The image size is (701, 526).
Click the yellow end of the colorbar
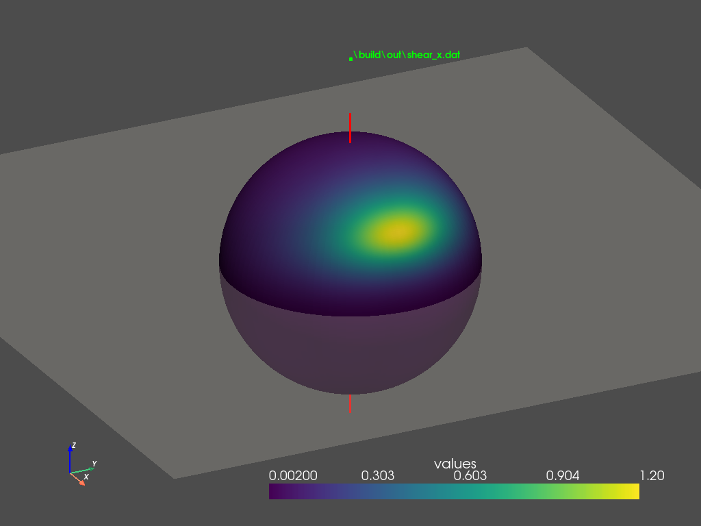(x=633, y=491)
